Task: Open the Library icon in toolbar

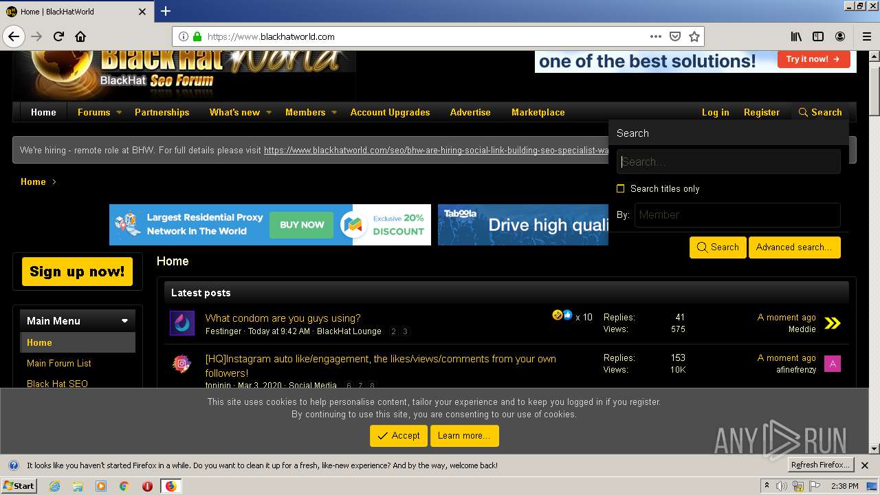Action: pos(796,36)
